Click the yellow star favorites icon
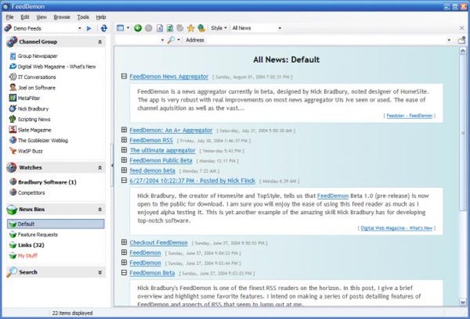This screenshot has width=470, height=319. pyautogui.click(x=191, y=28)
